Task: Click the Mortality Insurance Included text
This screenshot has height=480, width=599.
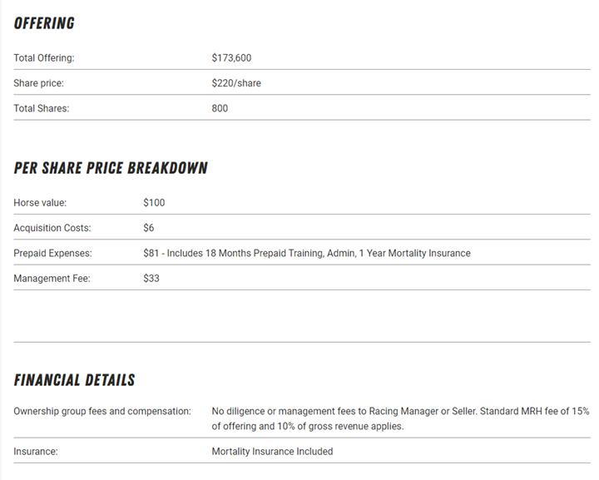Action: click(x=272, y=452)
